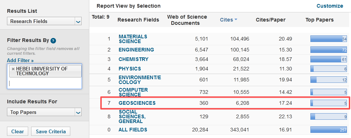Open the ENGINEERING research field
351x138 pixels.
coord(136,50)
